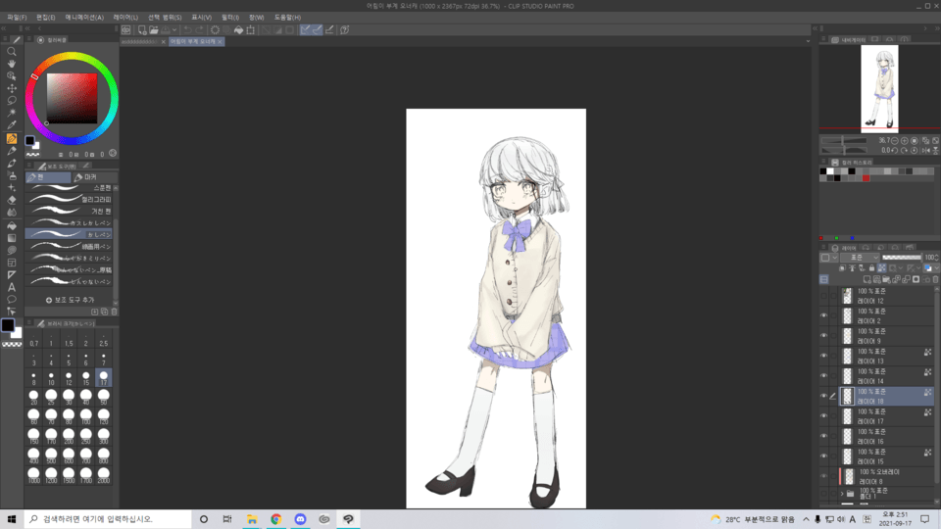Screen dimensions: 941x529
Task: Delete layer using the trash icon
Action: click(935, 279)
